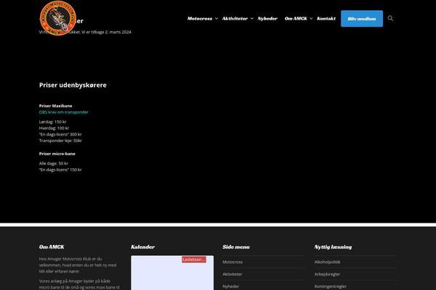Select the Lørdag: 150 kr text
436x290 pixels.
click(52, 122)
